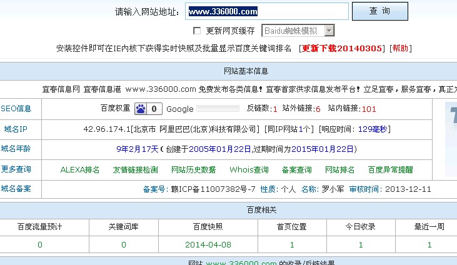Screen dimensions: 457x265
Task: Open the 网站排名 link
Action: click(x=339, y=169)
